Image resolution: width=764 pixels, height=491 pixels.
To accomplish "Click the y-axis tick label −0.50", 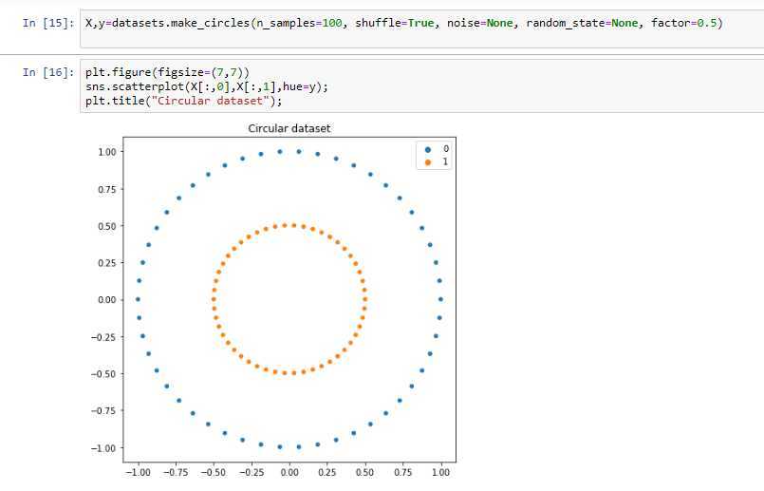I will pos(103,374).
